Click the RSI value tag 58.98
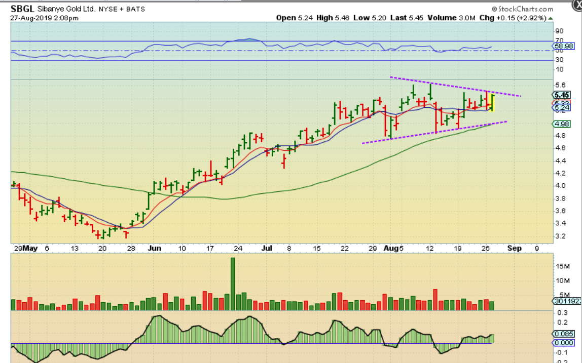582x363 pixels. 563,47
